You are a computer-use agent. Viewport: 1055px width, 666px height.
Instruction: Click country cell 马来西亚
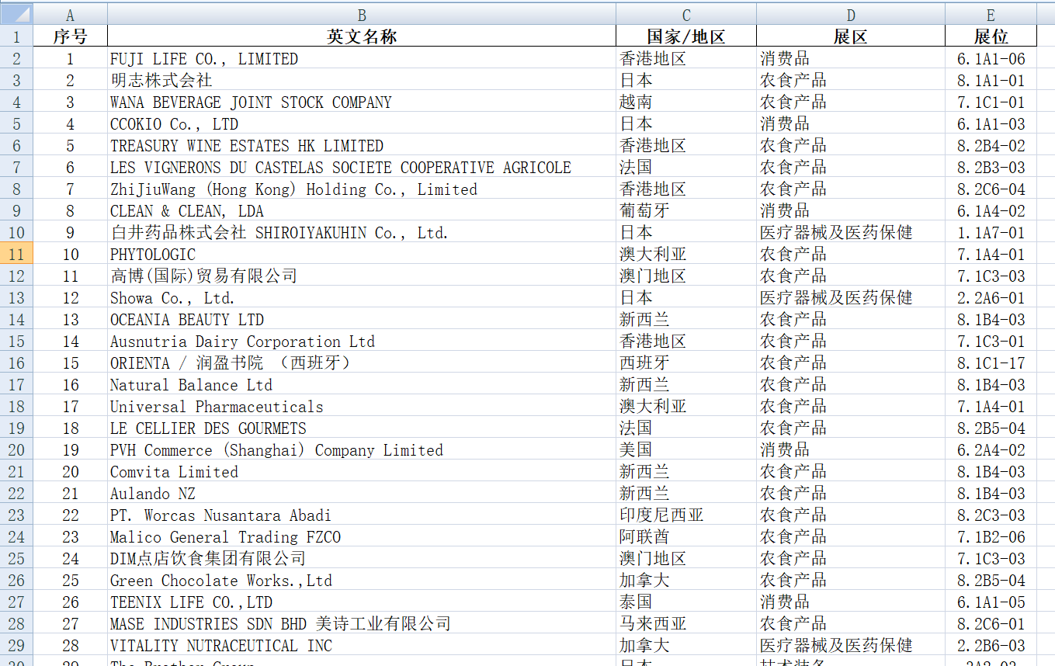click(x=686, y=623)
